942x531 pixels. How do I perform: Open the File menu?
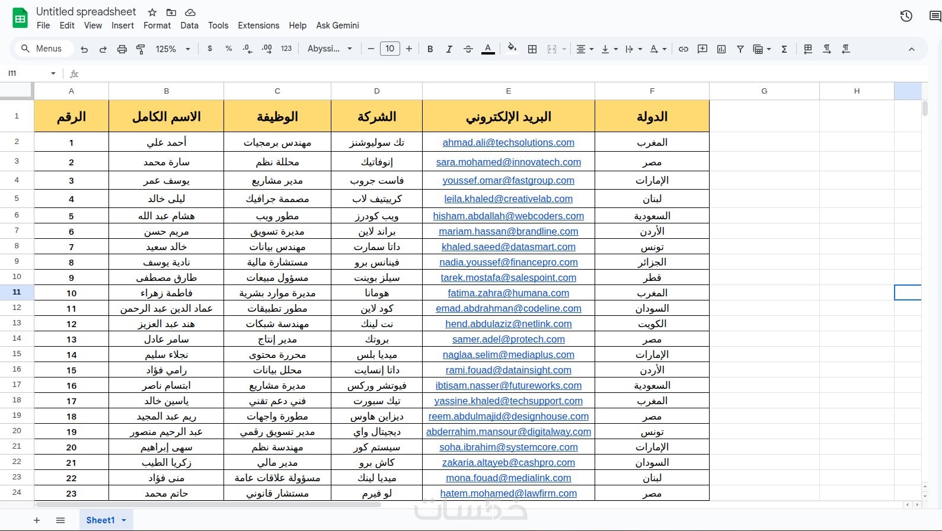(43, 25)
